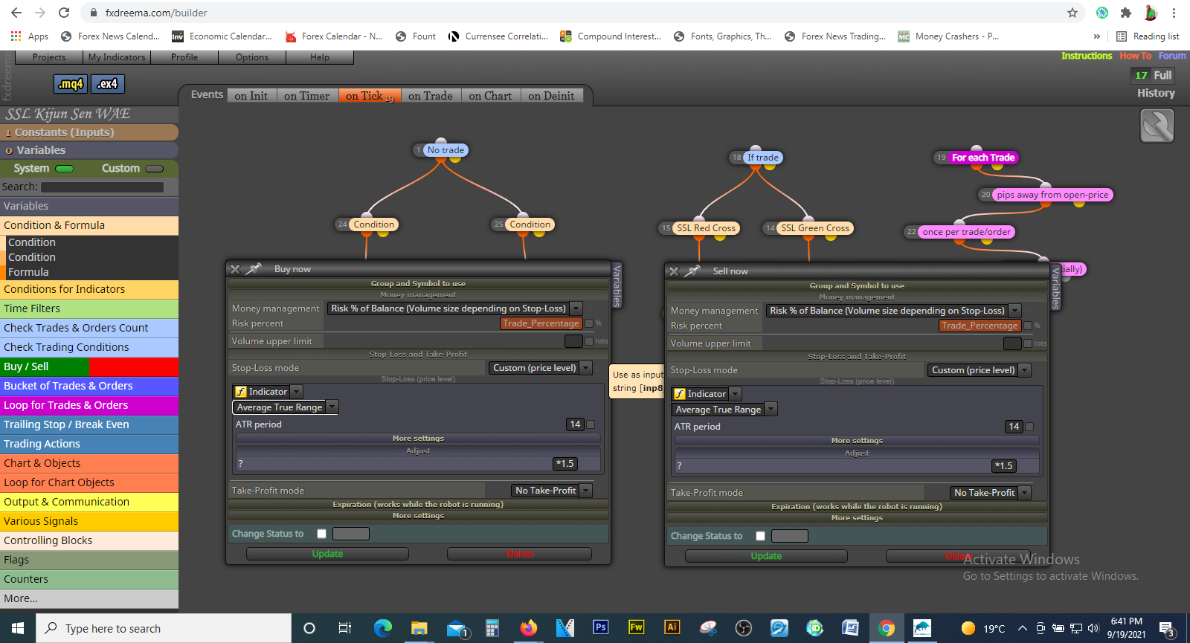Switch to the on Deinit tab
This screenshot has height=643, width=1190.
pos(551,96)
